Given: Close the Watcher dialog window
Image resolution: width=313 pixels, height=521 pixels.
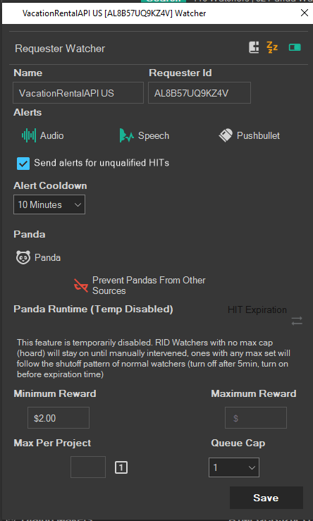Looking at the screenshot, I should pyautogui.click(x=304, y=13).
